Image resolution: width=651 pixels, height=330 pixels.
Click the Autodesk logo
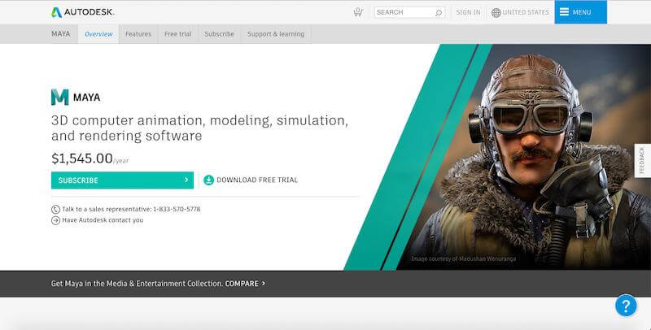(x=82, y=12)
